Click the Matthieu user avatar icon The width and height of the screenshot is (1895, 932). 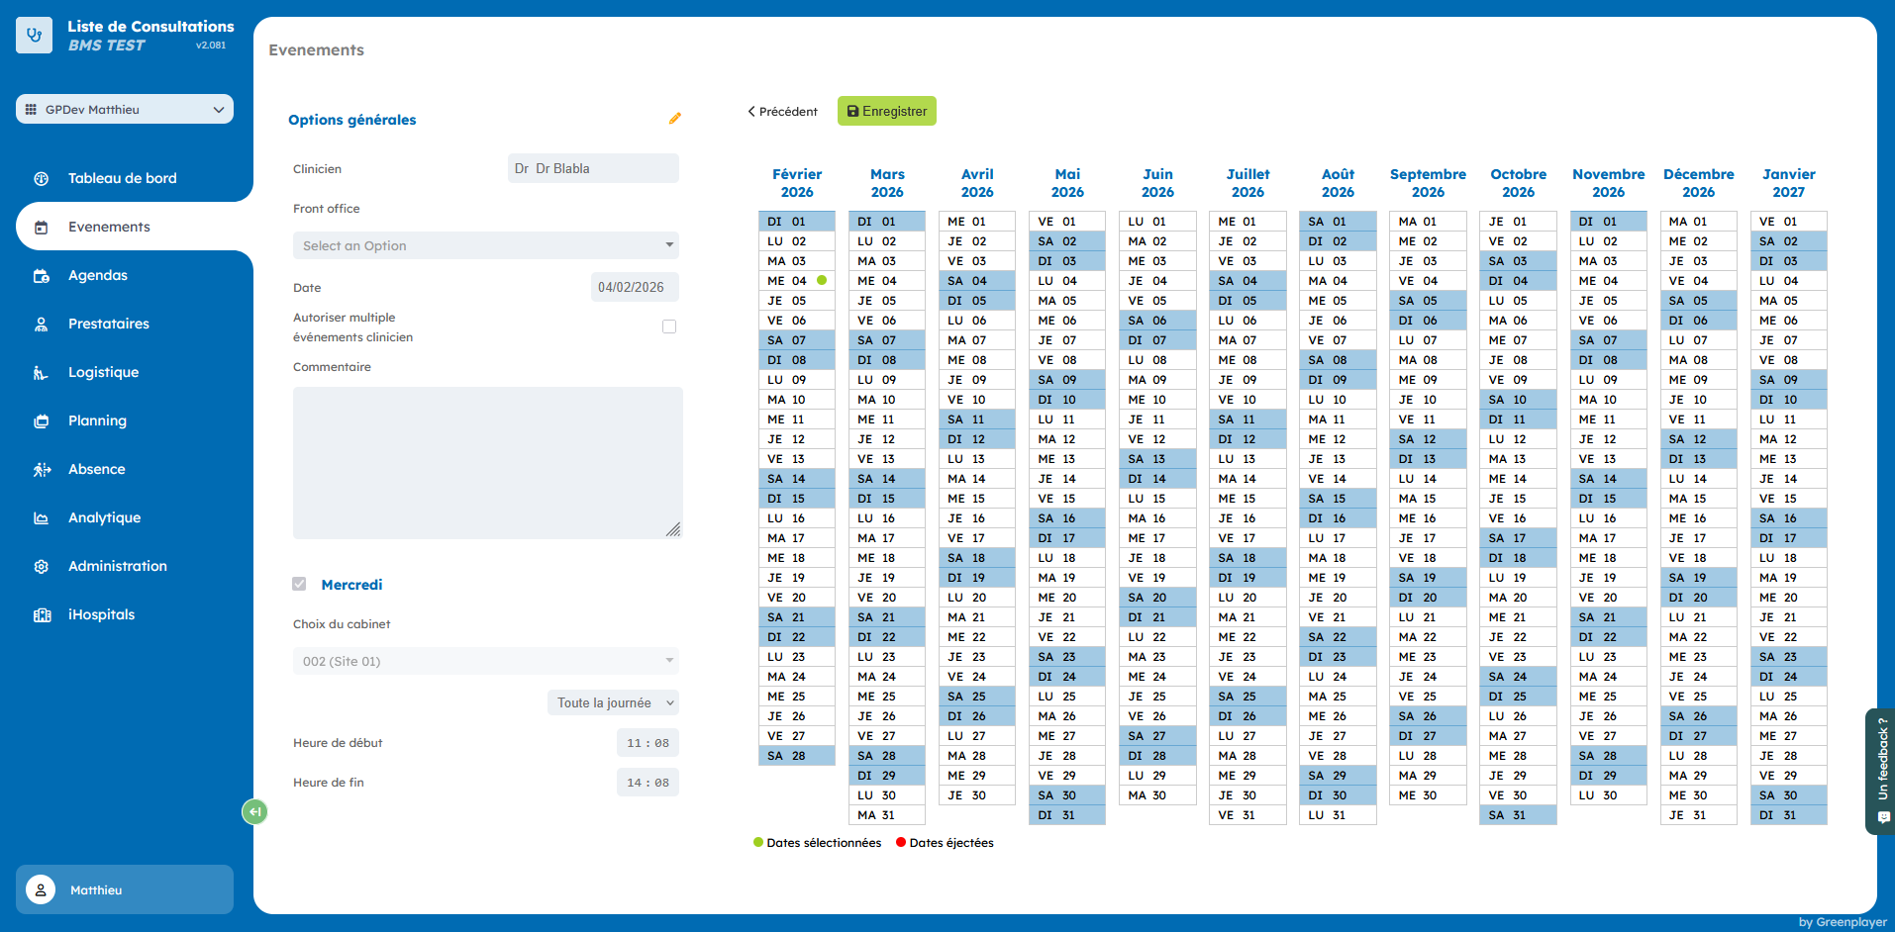tap(41, 890)
